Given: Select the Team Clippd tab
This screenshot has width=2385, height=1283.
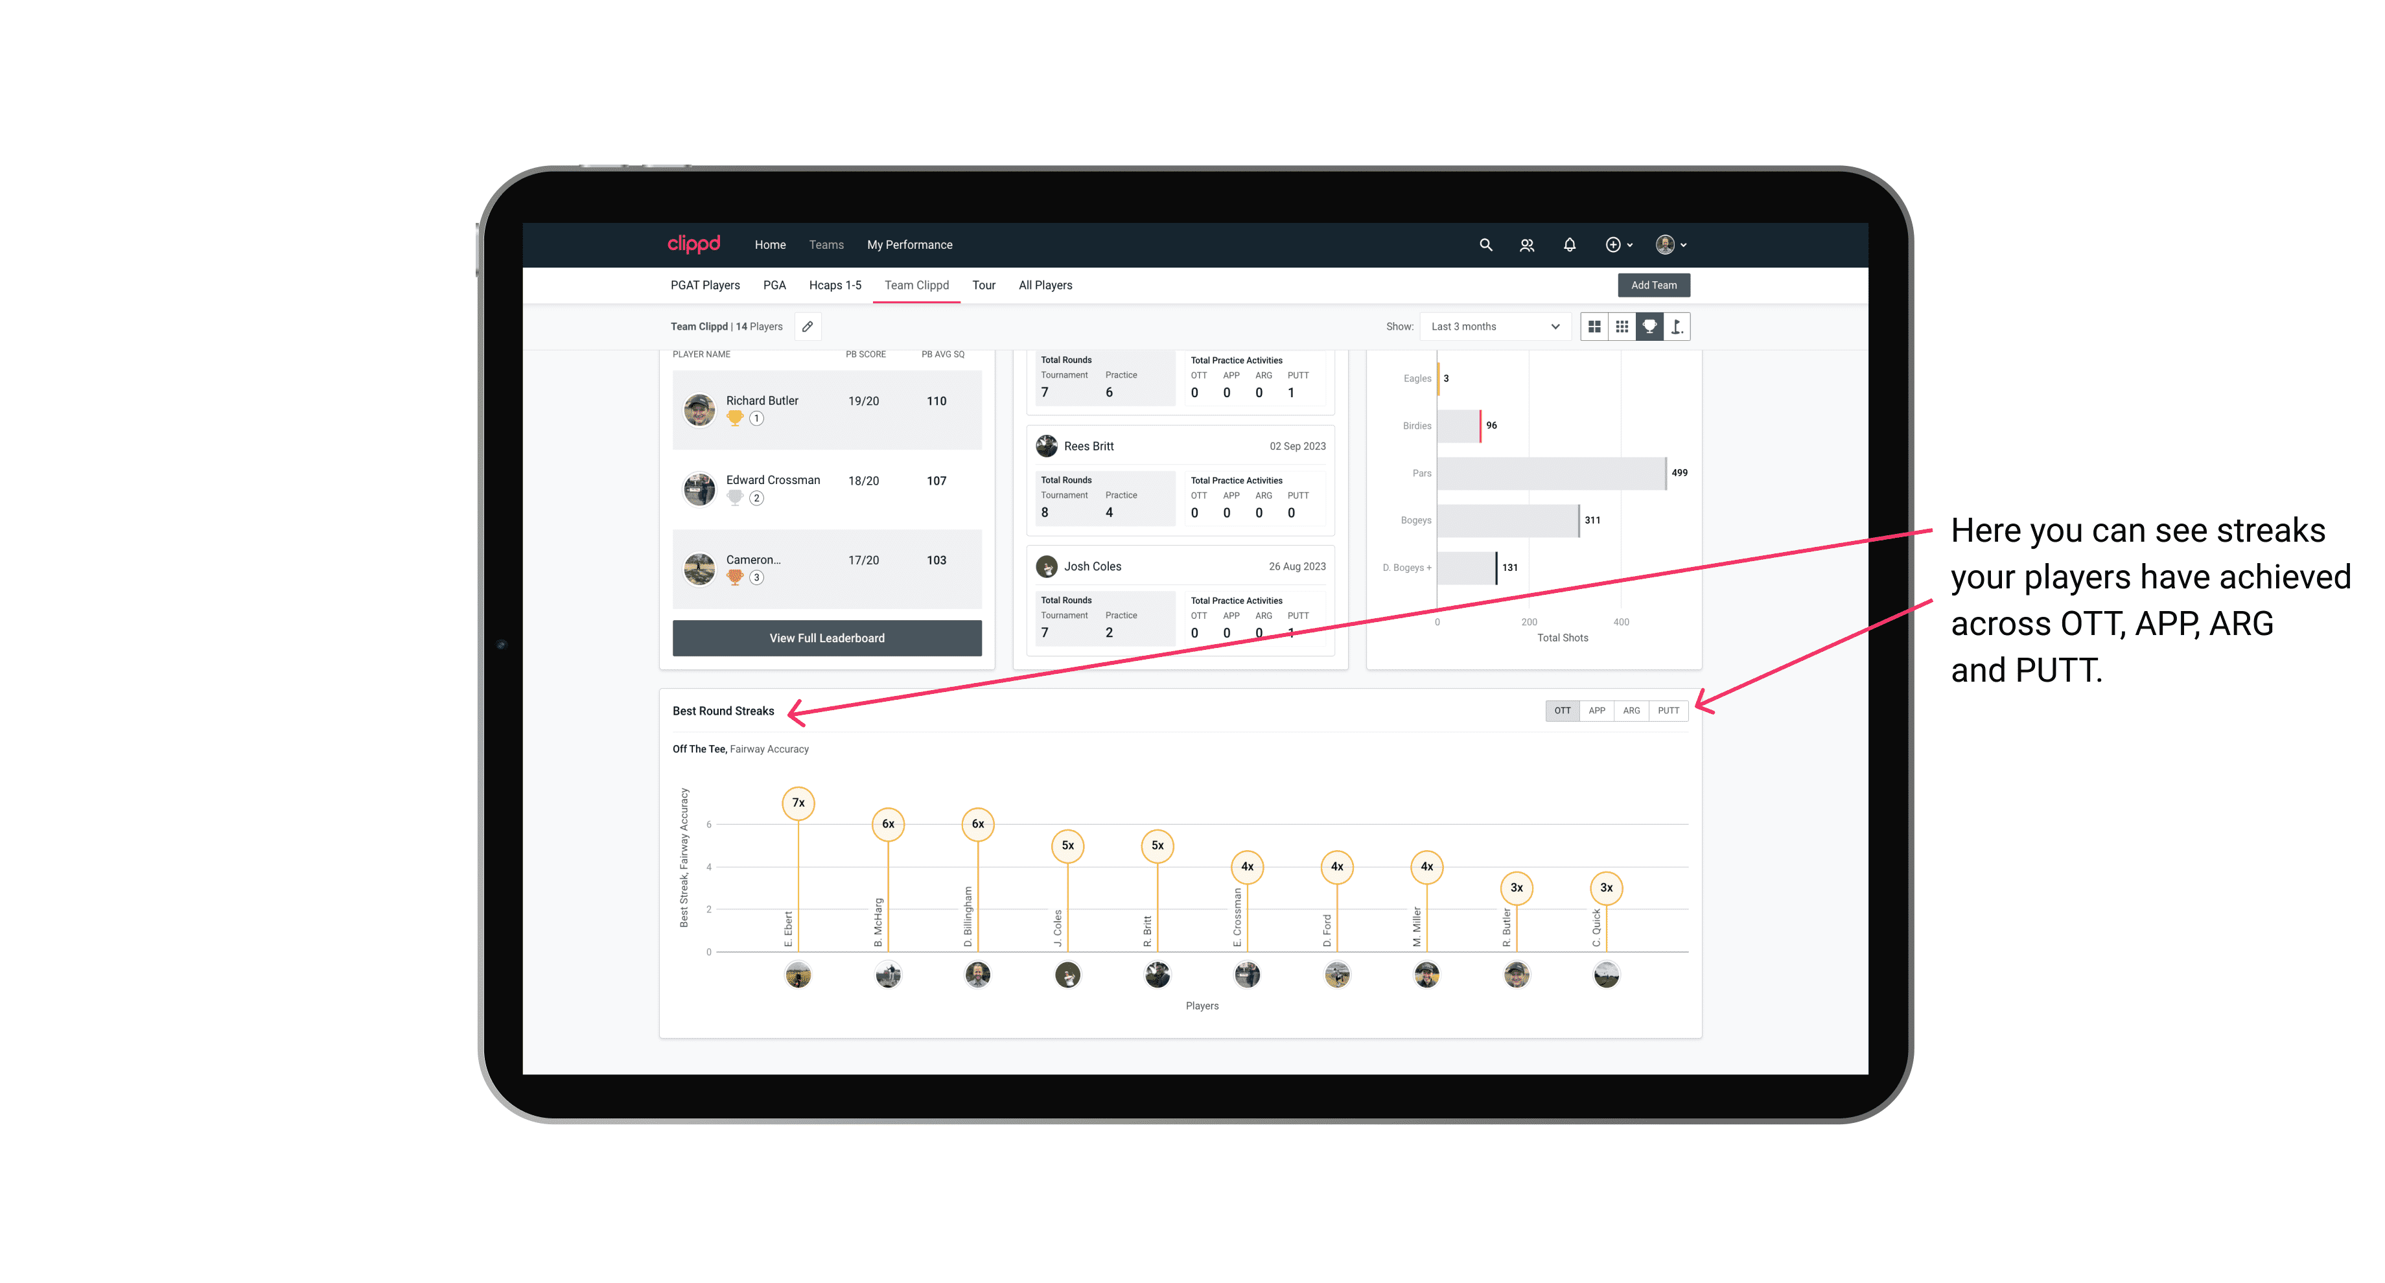Looking at the screenshot, I should click(x=914, y=284).
